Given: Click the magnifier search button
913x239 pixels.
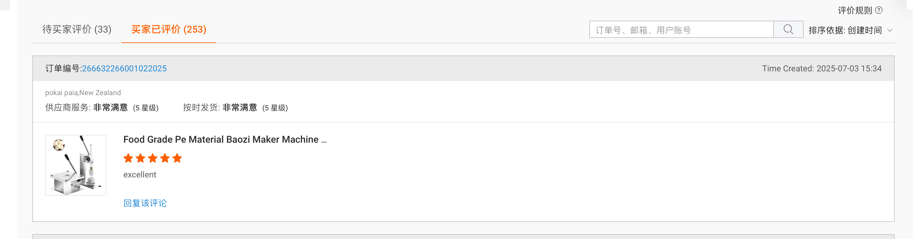Looking at the screenshot, I should (788, 29).
